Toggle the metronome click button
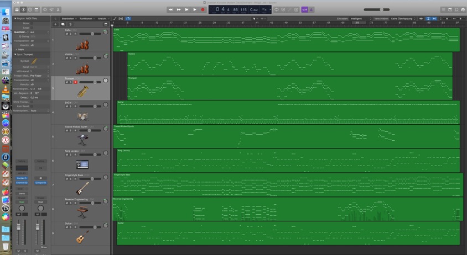467x255 pixels. pos(311,9)
